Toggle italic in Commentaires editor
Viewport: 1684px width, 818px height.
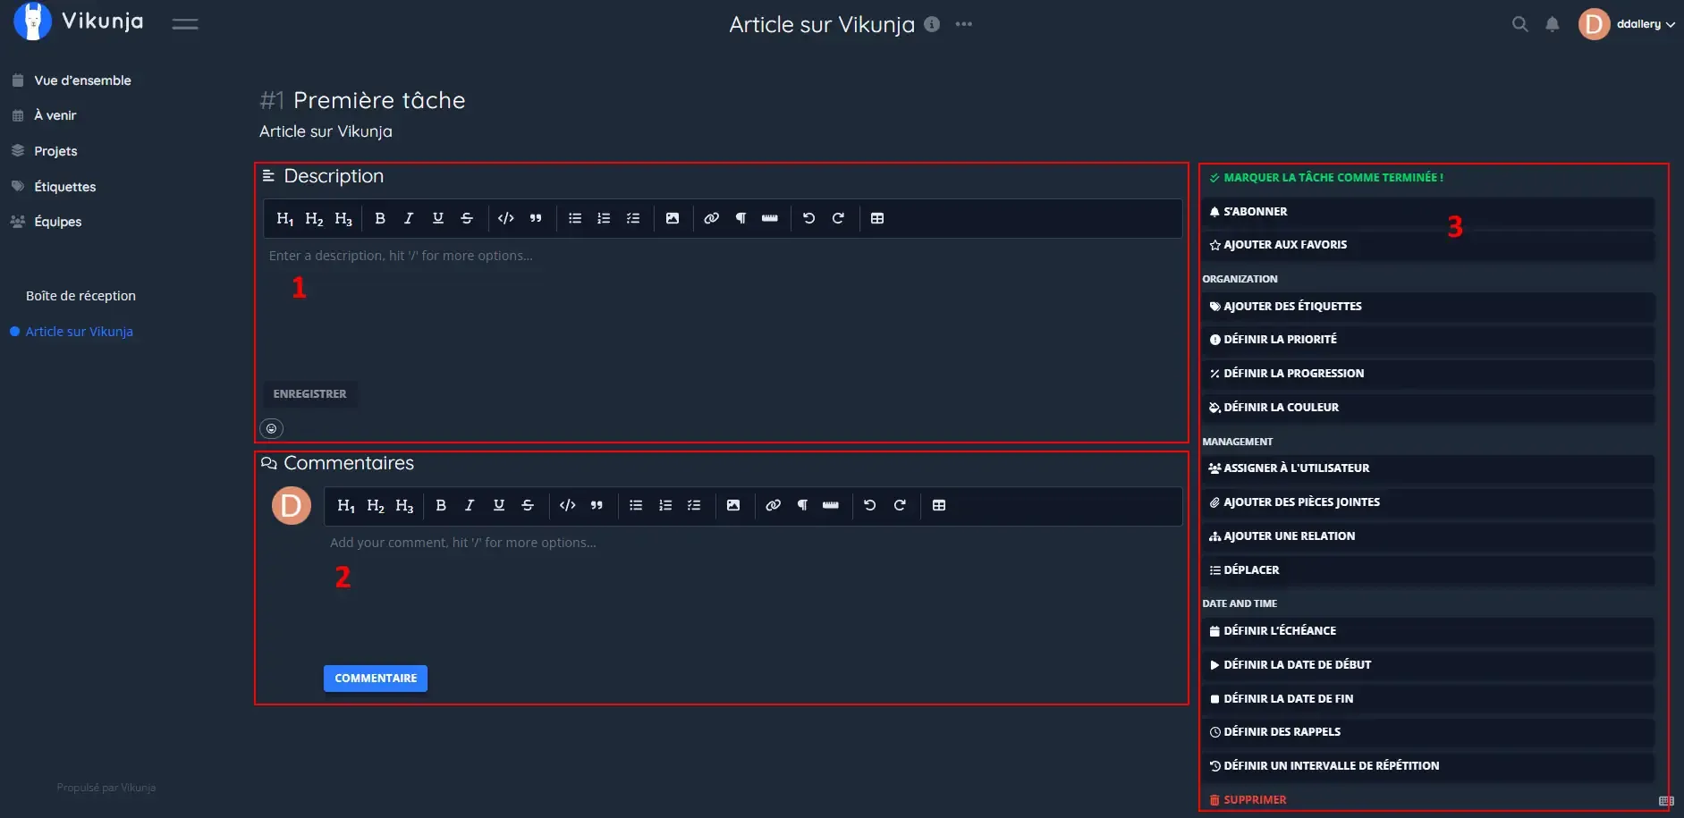tap(470, 505)
